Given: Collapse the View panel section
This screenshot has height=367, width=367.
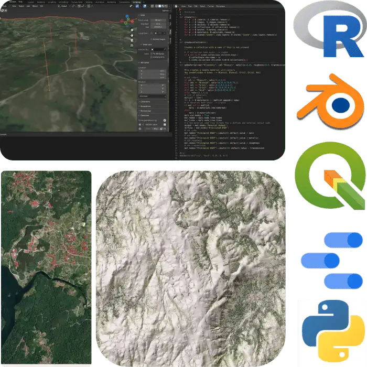Looking at the screenshot, I should [x=142, y=15].
